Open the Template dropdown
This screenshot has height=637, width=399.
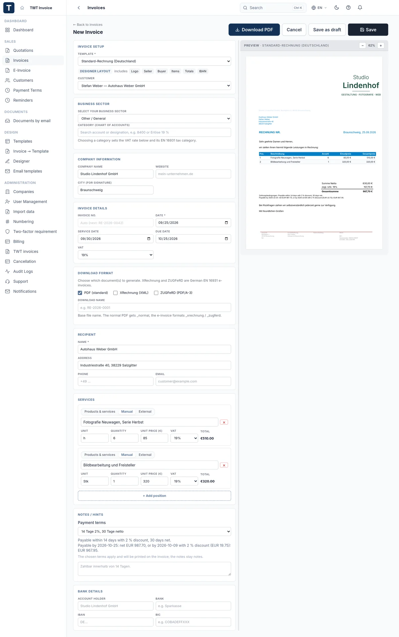tap(154, 61)
